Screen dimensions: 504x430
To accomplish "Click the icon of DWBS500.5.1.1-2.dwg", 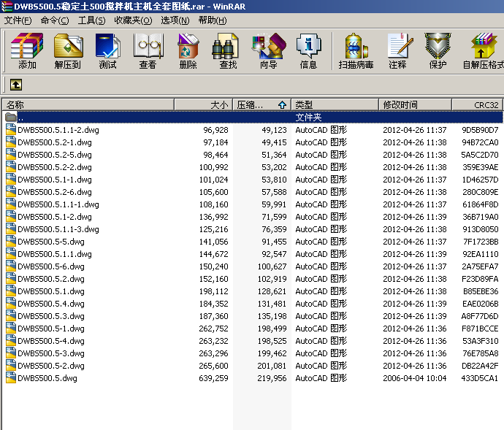I will [x=11, y=129].
